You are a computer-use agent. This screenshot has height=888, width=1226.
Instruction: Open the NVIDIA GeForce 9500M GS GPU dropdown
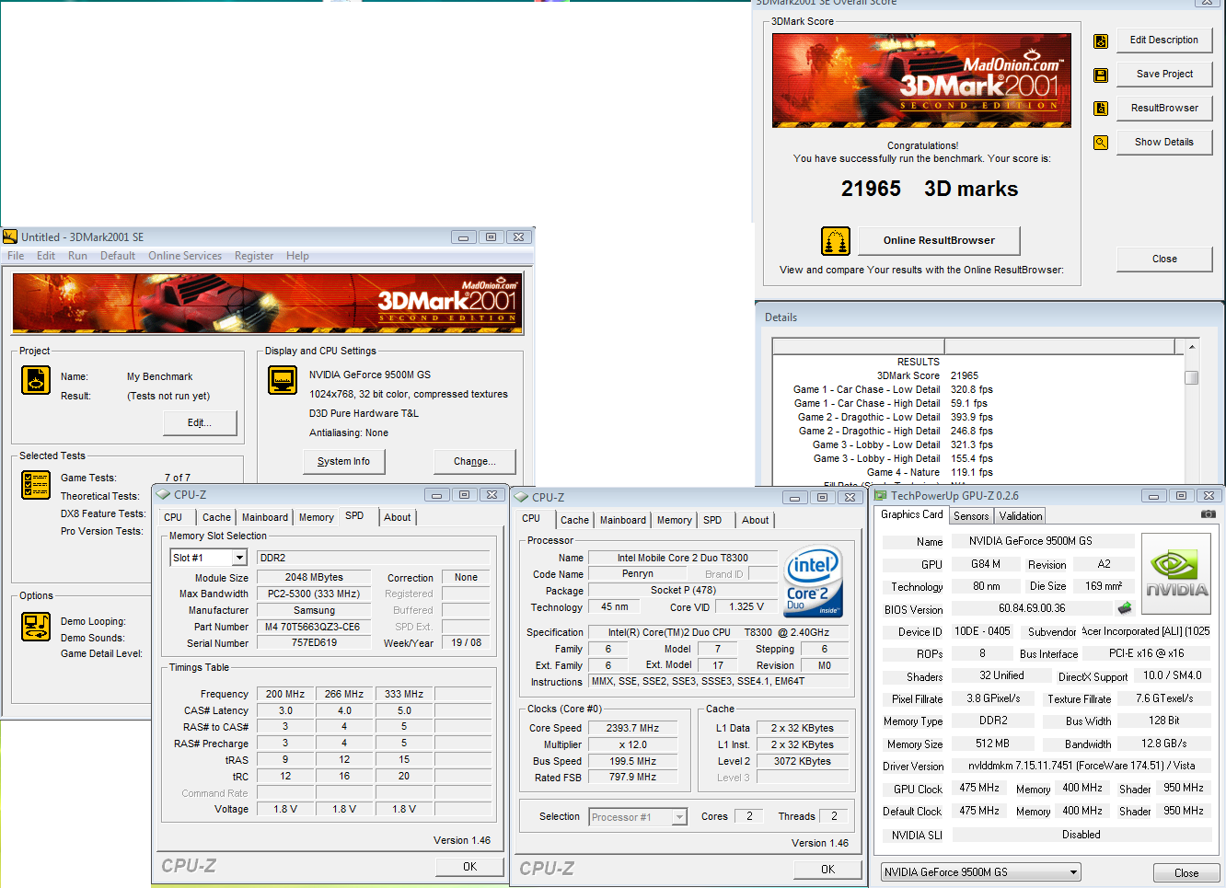coord(1073,872)
